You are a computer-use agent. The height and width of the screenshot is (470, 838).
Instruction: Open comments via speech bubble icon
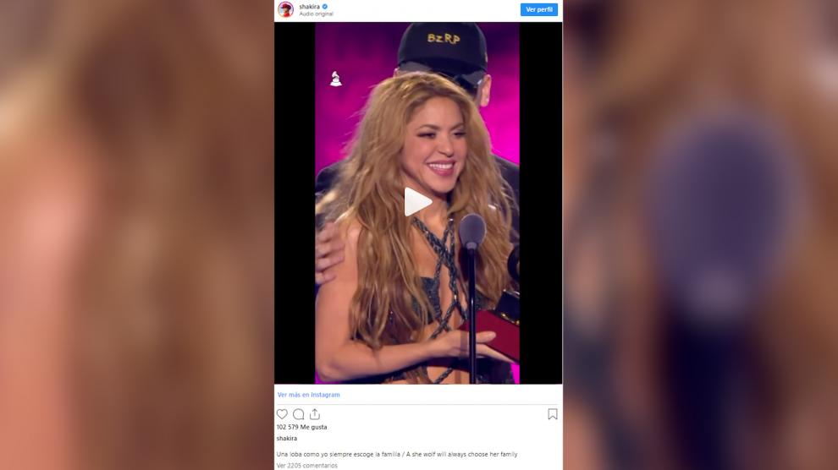click(x=298, y=414)
